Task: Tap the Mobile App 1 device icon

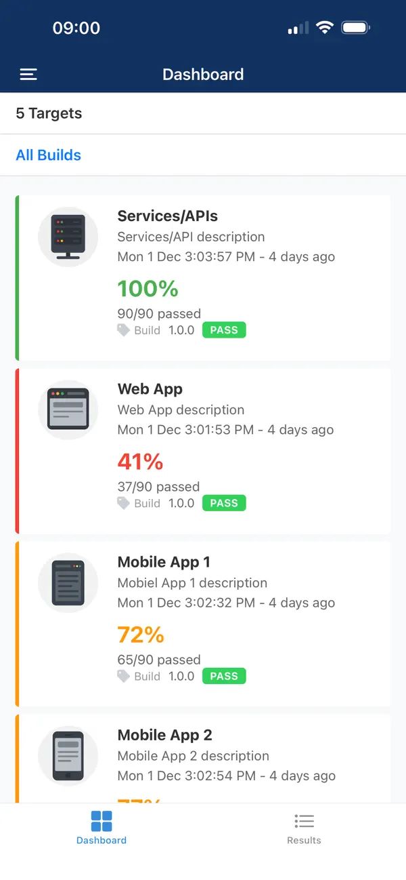Action: tap(68, 582)
